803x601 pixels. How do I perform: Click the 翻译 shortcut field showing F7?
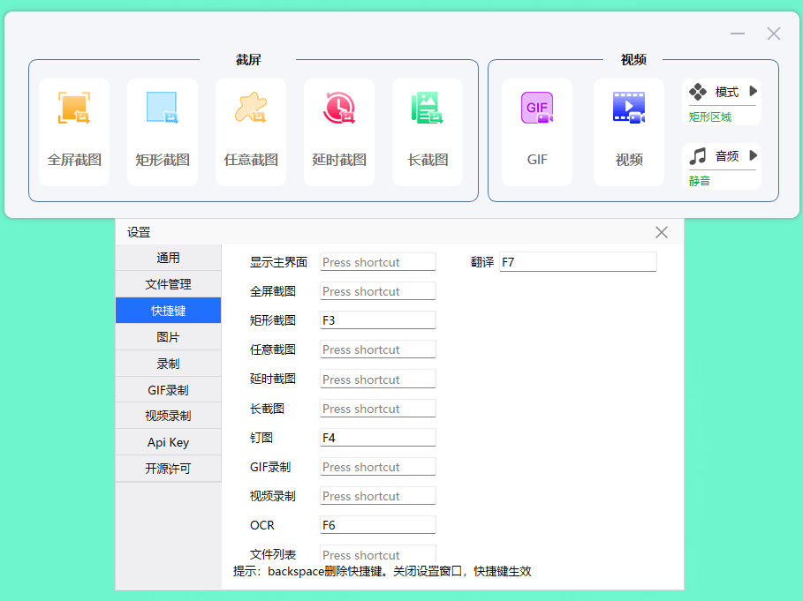point(578,261)
